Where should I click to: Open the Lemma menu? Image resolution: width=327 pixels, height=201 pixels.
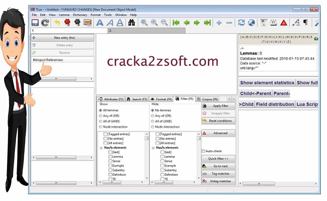coord(64,15)
